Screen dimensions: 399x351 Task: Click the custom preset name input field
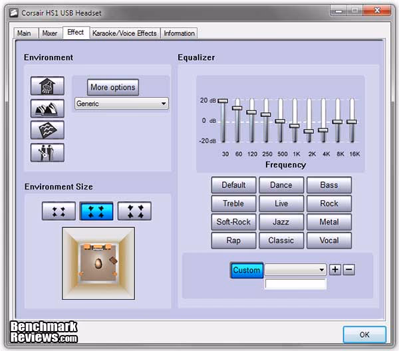[295, 284]
